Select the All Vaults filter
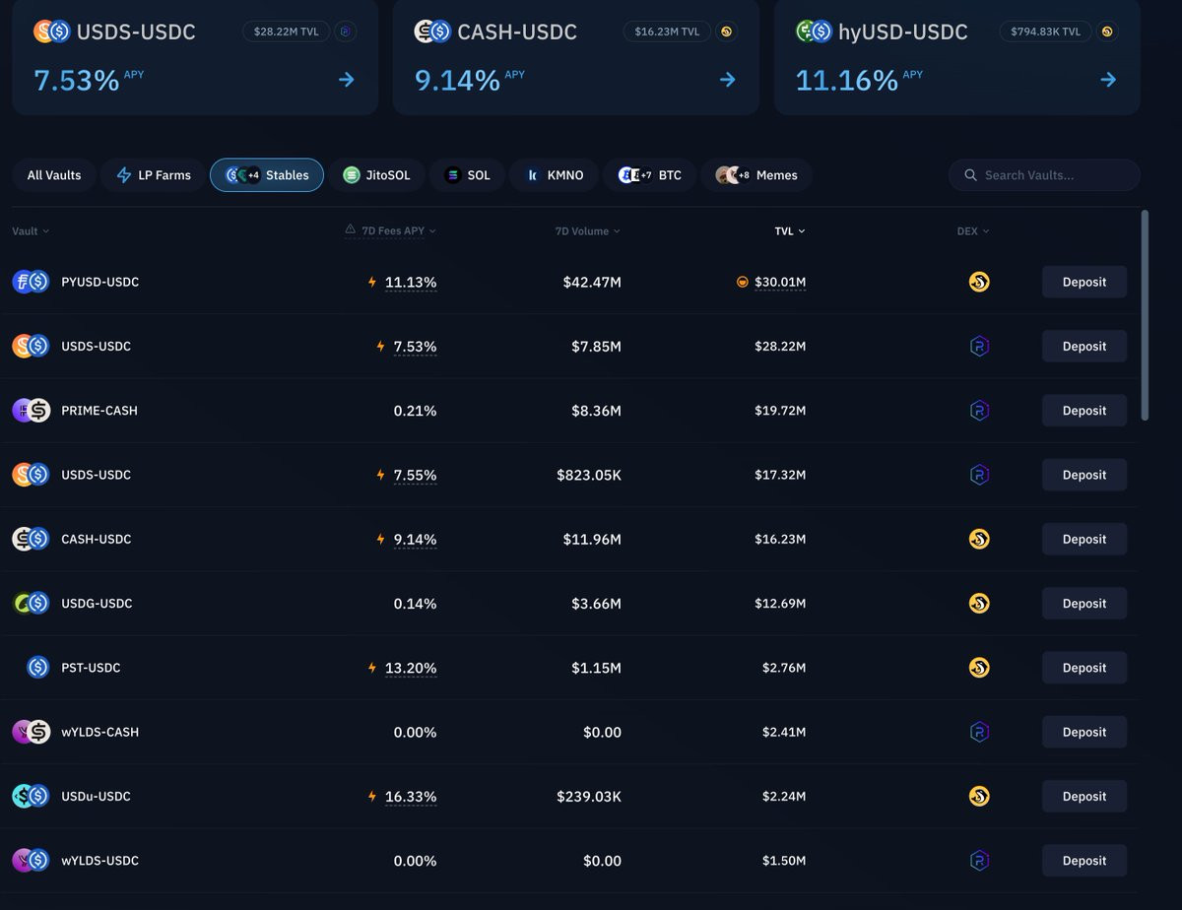 click(x=54, y=175)
